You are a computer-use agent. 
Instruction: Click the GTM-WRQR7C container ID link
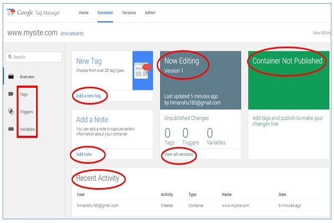coord(72,34)
